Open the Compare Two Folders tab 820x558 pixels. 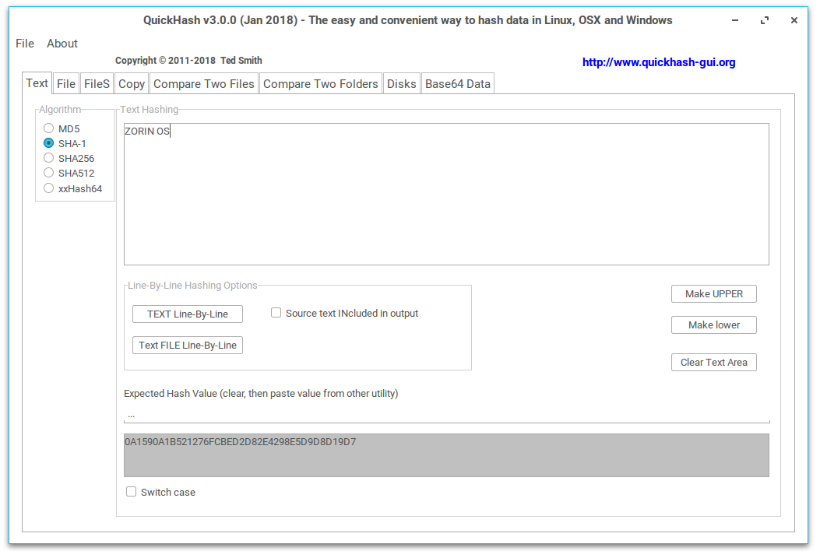(321, 84)
